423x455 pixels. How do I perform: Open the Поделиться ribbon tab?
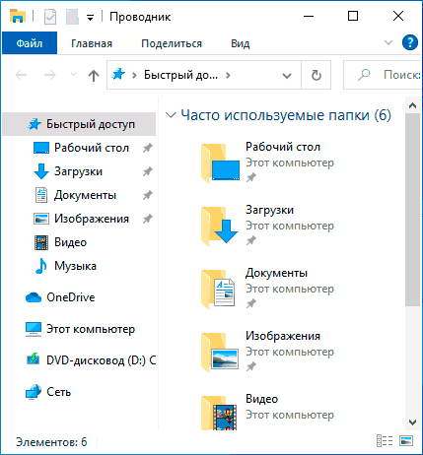tap(172, 43)
